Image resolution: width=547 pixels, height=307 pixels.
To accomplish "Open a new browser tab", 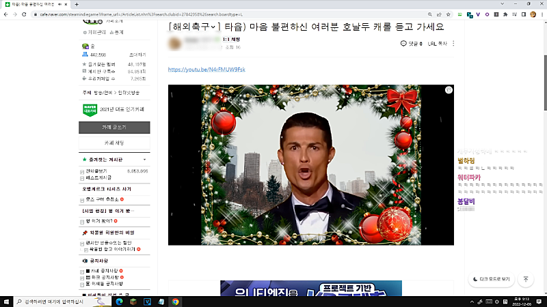I will point(77,4).
